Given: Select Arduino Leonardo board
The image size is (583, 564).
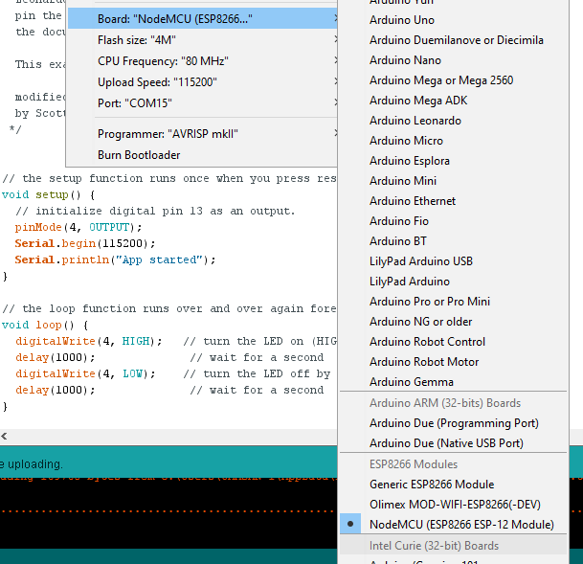Looking at the screenshot, I should pos(454,120).
